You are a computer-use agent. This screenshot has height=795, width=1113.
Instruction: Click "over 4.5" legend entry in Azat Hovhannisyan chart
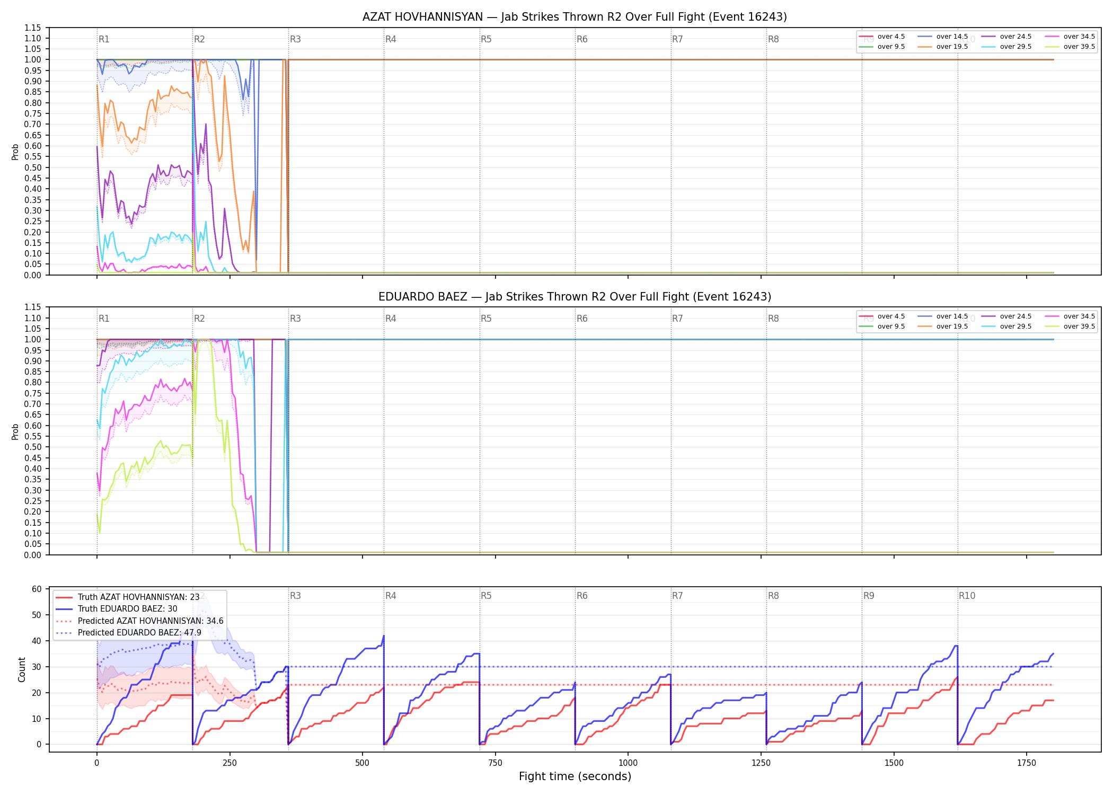pyautogui.click(x=881, y=37)
